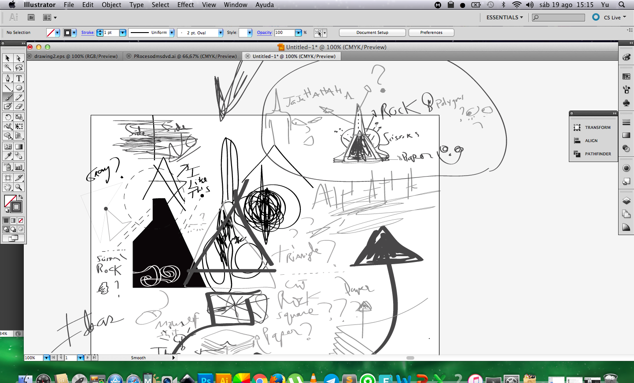Viewport: 634px width, 383px height.
Task: Open the Opacity slider arrow
Action: point(299,33)
